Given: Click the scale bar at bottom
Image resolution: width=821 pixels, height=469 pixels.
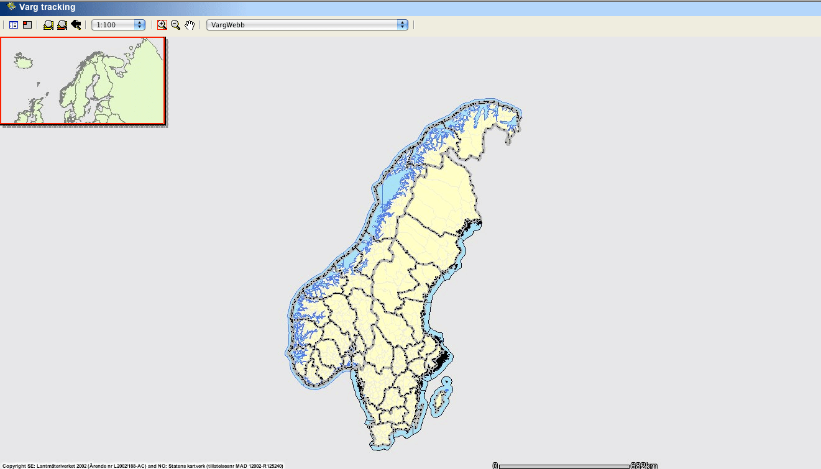Looking at the screenshot, I should point(575,465).
